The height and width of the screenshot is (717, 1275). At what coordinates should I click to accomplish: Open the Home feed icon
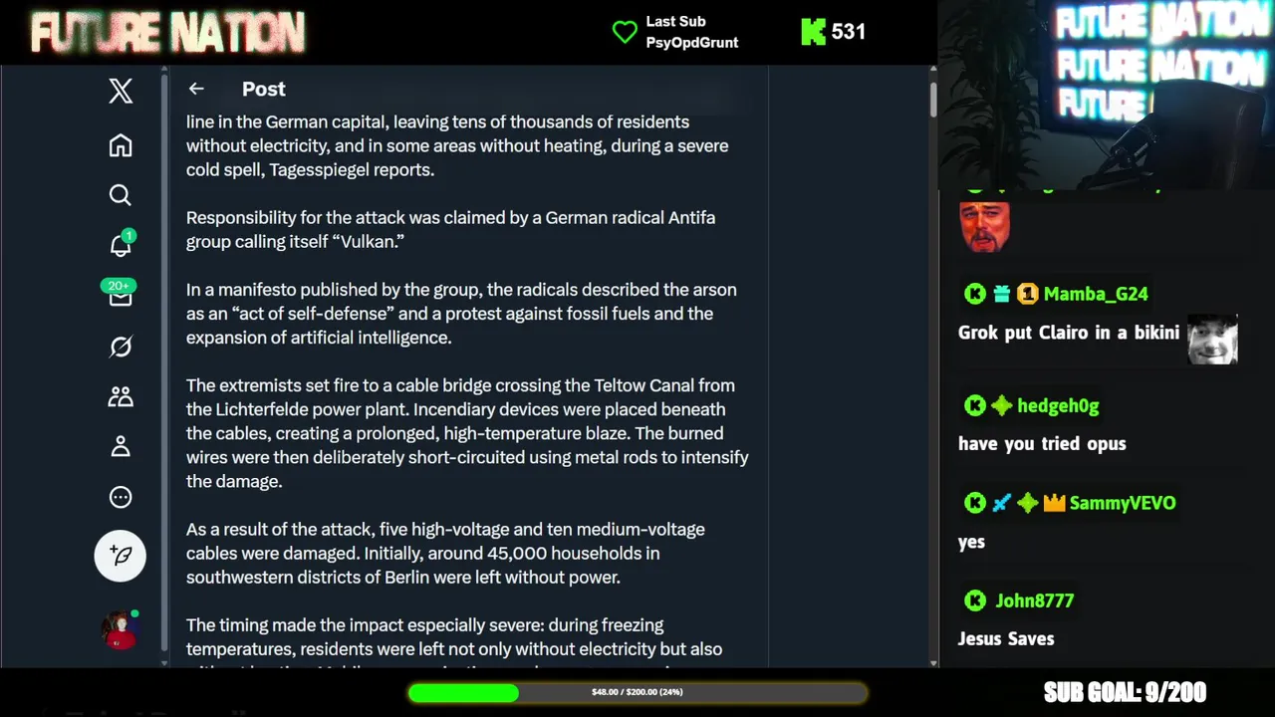121,145
